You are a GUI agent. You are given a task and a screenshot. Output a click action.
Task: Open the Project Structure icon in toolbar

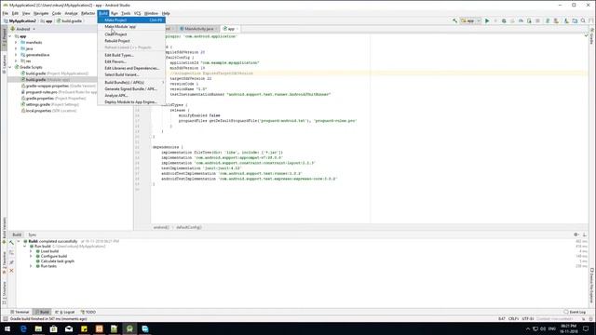pyautogui.click(x=575, y=20)
